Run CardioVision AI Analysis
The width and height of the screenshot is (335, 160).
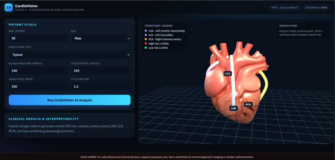[70, 100]
